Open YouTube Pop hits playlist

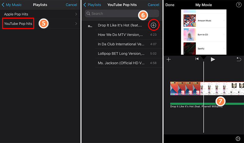point(40,24)
